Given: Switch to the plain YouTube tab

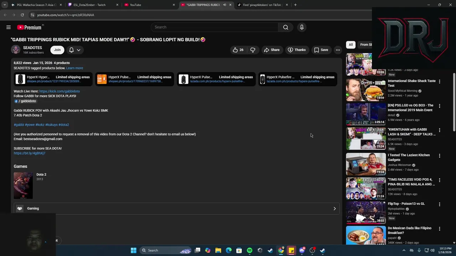Looking at the screenshot, I should click(149, 5).
